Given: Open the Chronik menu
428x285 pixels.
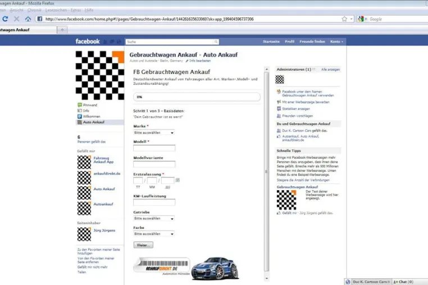Looking at the screenshot, I should [34, 10].
